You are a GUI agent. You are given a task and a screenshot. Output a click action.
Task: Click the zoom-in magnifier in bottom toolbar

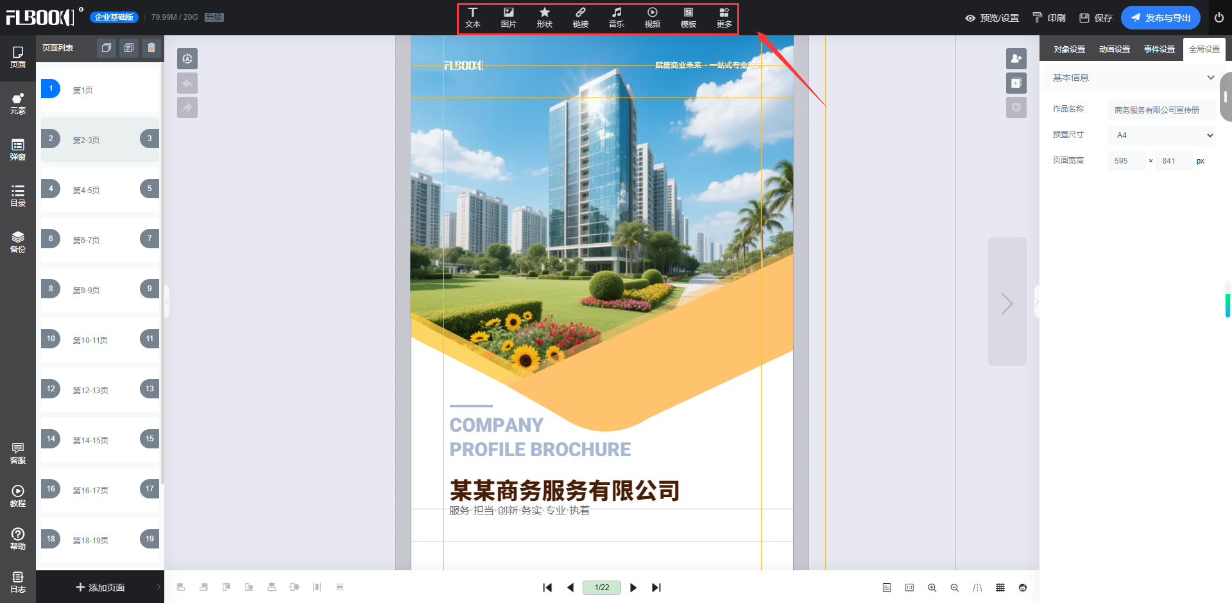pos(932,587)
